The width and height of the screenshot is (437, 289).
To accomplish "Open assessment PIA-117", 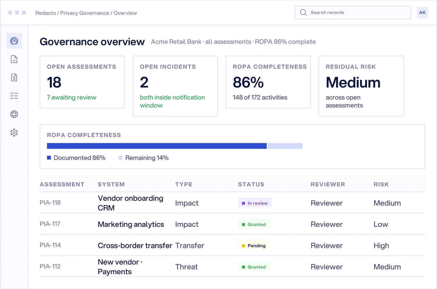I will pos(50,224).
